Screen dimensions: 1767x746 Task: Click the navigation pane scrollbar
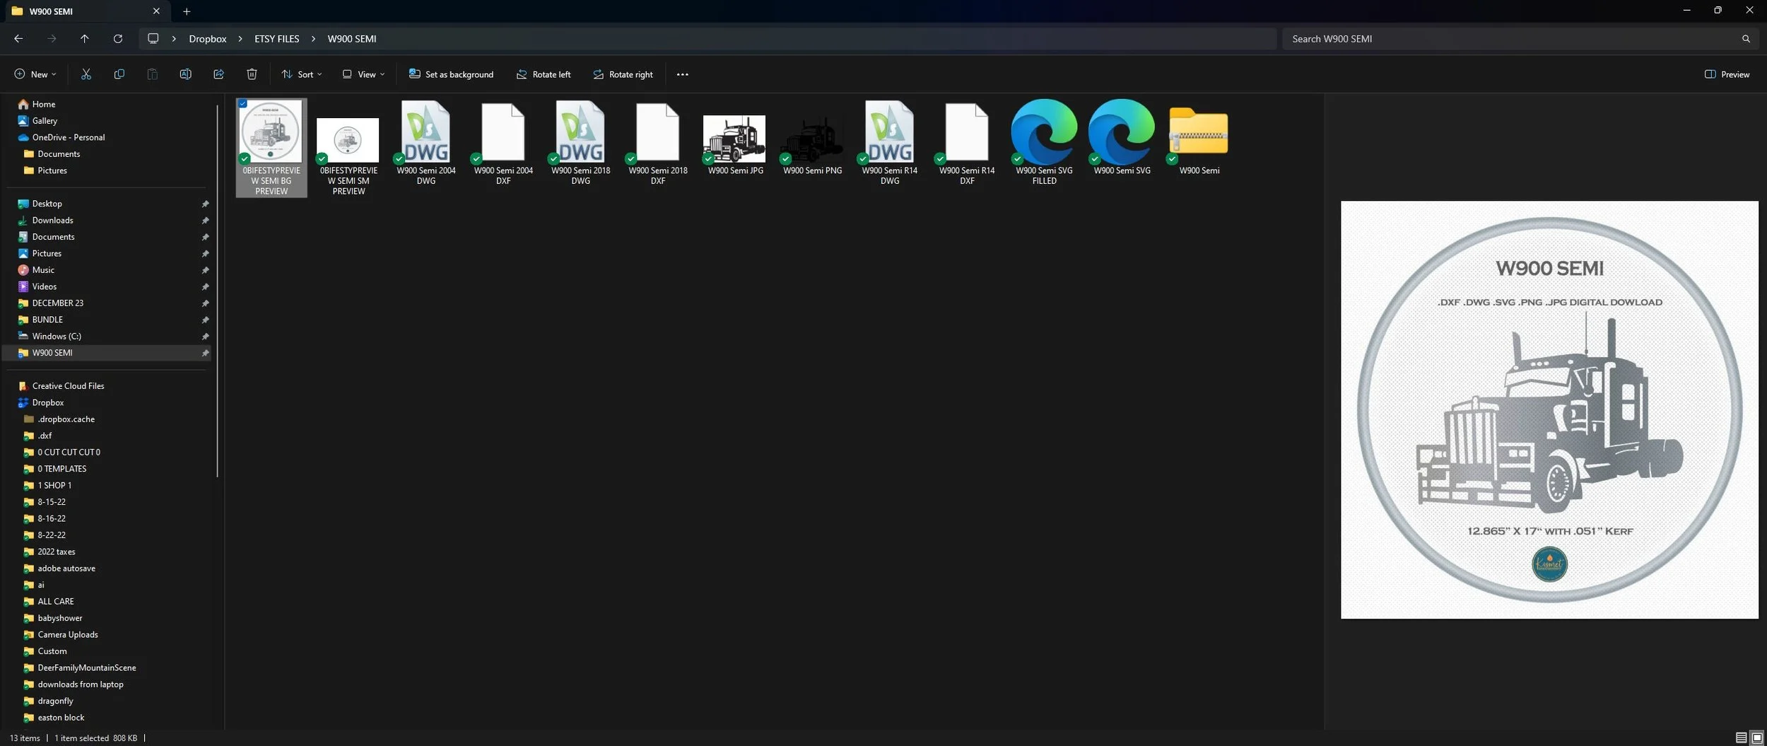(x=217, y=291)
